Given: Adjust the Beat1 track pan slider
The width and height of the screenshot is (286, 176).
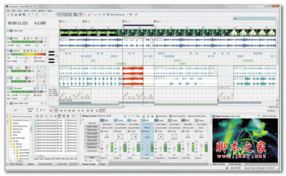Looking at the screenshot, I should pyautogui.click(x=37, y=45).
